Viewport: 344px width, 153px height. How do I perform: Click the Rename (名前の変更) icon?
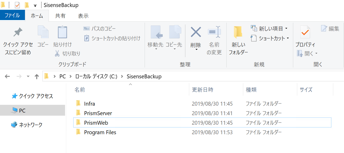tap(214, 32)
